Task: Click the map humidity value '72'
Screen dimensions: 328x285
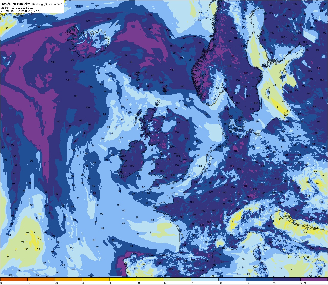Action: (23, 242)
